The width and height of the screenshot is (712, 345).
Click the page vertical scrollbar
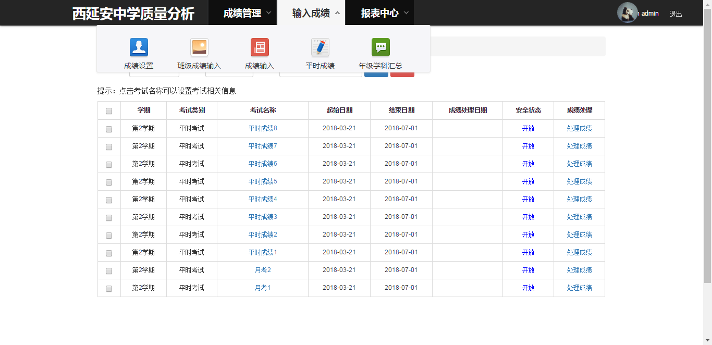coord(707,156)
